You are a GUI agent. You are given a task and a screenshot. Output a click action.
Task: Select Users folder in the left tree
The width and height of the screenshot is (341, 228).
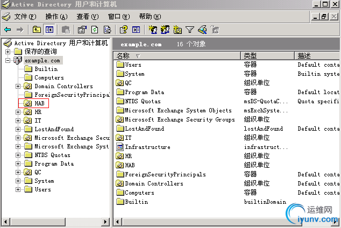coord(43,189)
